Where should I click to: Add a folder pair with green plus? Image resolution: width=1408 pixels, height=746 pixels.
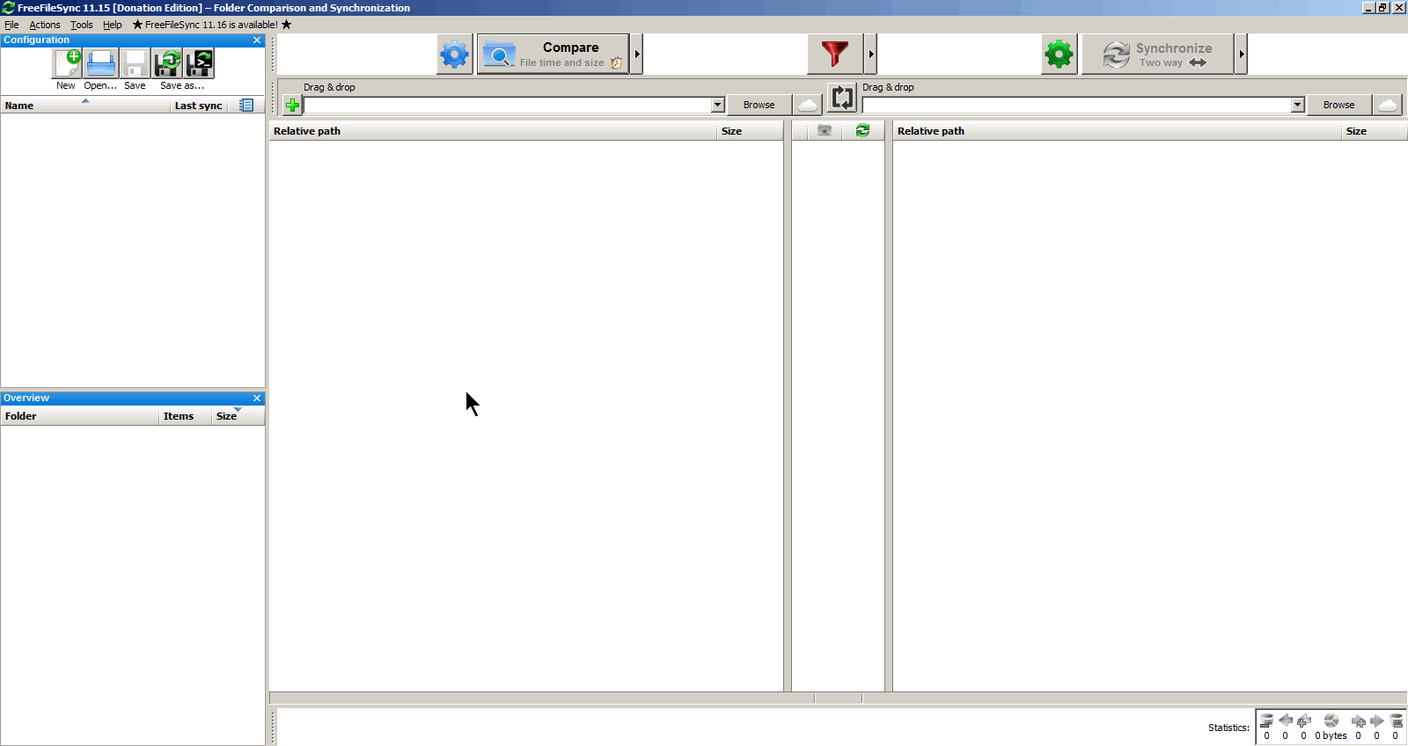292,106
